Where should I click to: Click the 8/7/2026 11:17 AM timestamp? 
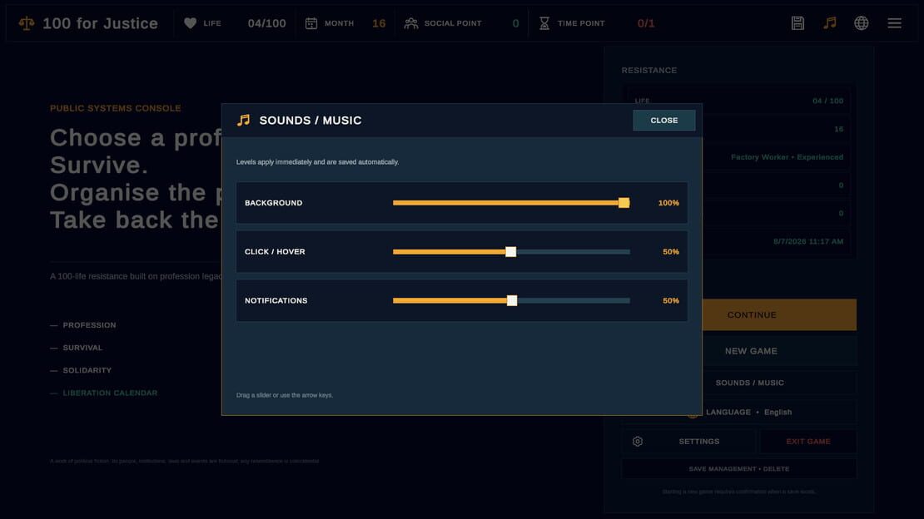(808, 241)
